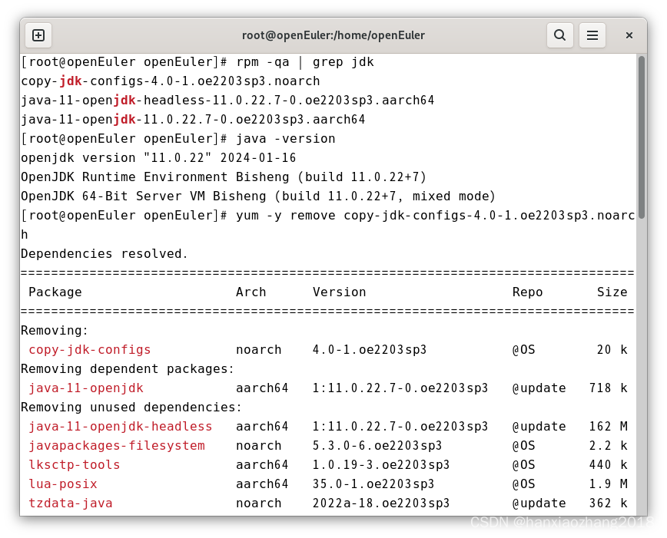Click the 'rpm -qa | grep jdk' command
This screenshot has height=538, width=667.
point(305,62)
